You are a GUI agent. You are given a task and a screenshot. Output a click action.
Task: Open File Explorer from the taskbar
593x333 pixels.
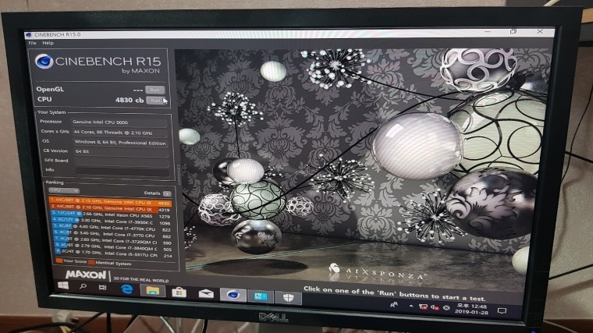[x=153, y=291]
